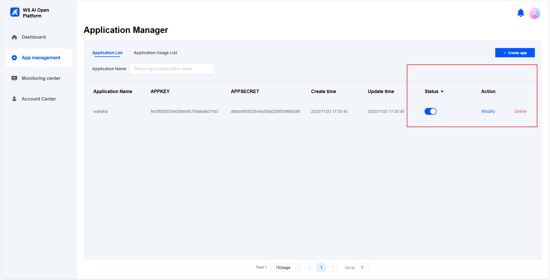Go to previous page arrow
The width and height of the screenshot is (550, 280).
click(309, 267)
